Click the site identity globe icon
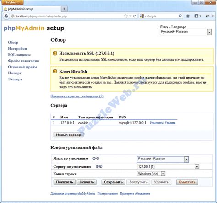This screenshot has width=217, height=203. click(x=13, y=16)
